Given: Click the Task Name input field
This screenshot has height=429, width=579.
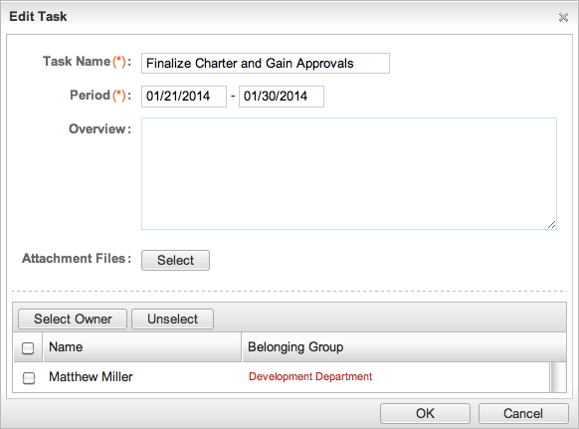Looking at the screenshot, I should pos(266,63).
